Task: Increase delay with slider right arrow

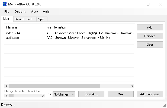Action: pyautogui.click(x=43, y=96)
